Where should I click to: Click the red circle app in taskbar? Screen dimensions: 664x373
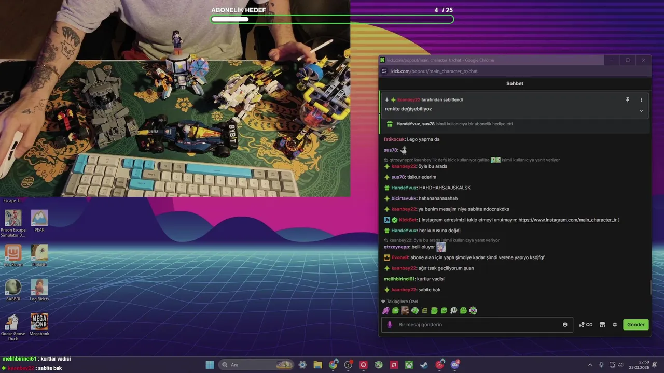(440, 365)
